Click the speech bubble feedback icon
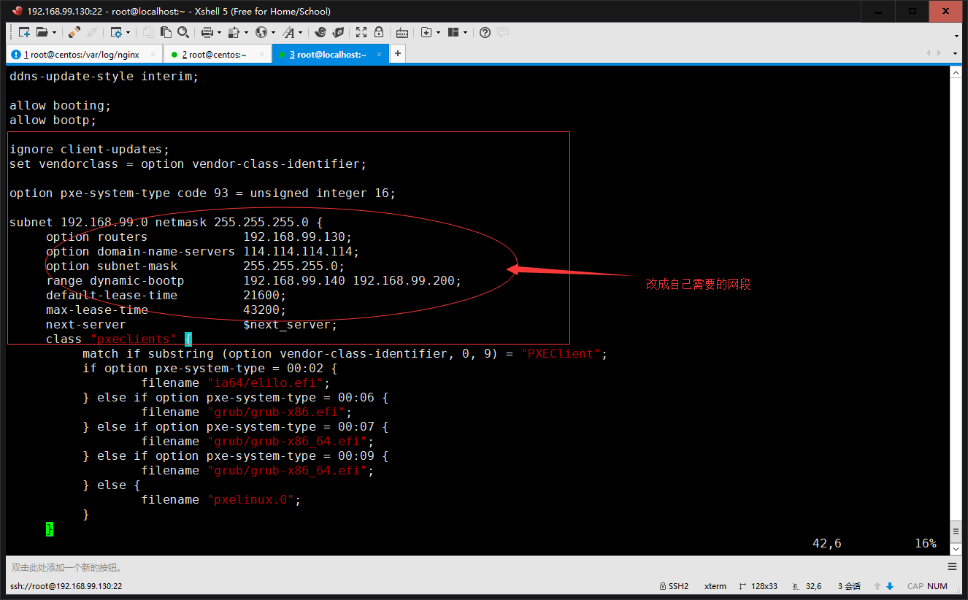The image size is (968, 600). [x=503, y=32]
